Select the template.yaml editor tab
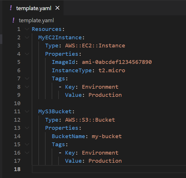Viewport: 186px width, 178px height. point(34,8)
